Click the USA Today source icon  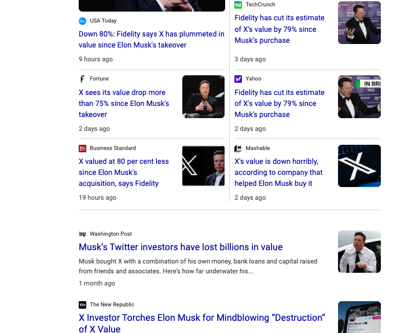pos(82,21)
